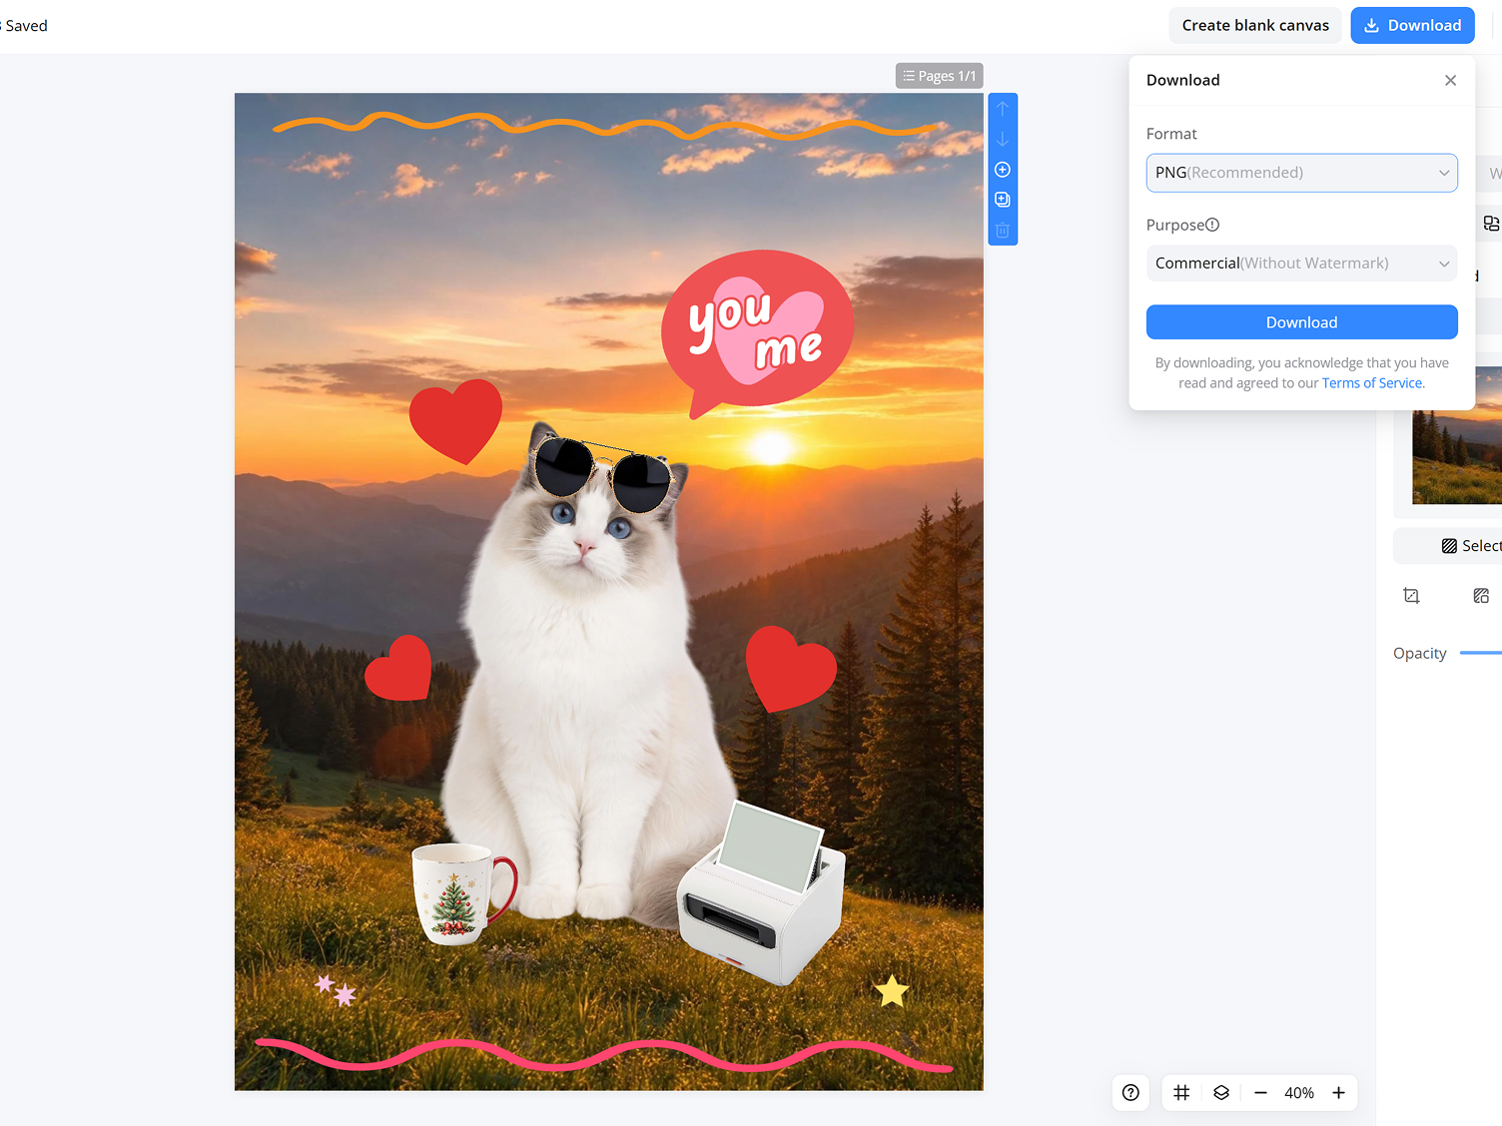Click the blue Download button in the panel
Image resolution: width=1502 pixels, height=1126 pixels.
click(1302, 322)
